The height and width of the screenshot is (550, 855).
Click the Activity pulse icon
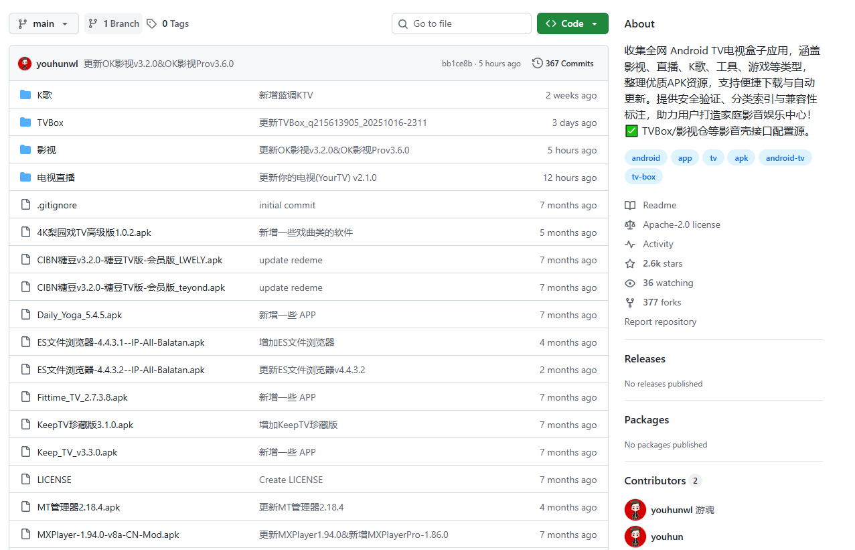tap(629, 244)
